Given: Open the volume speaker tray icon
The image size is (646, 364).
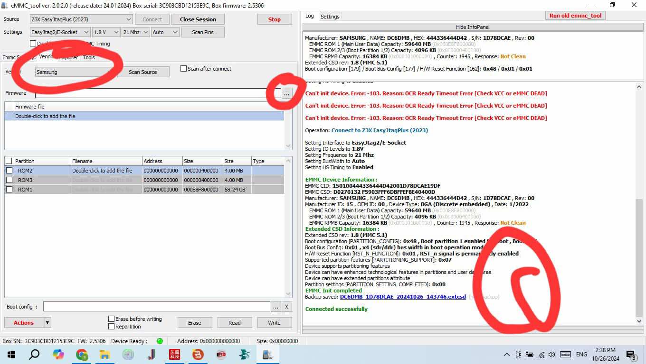Looking at the screenshot, I should click(551, 355).
